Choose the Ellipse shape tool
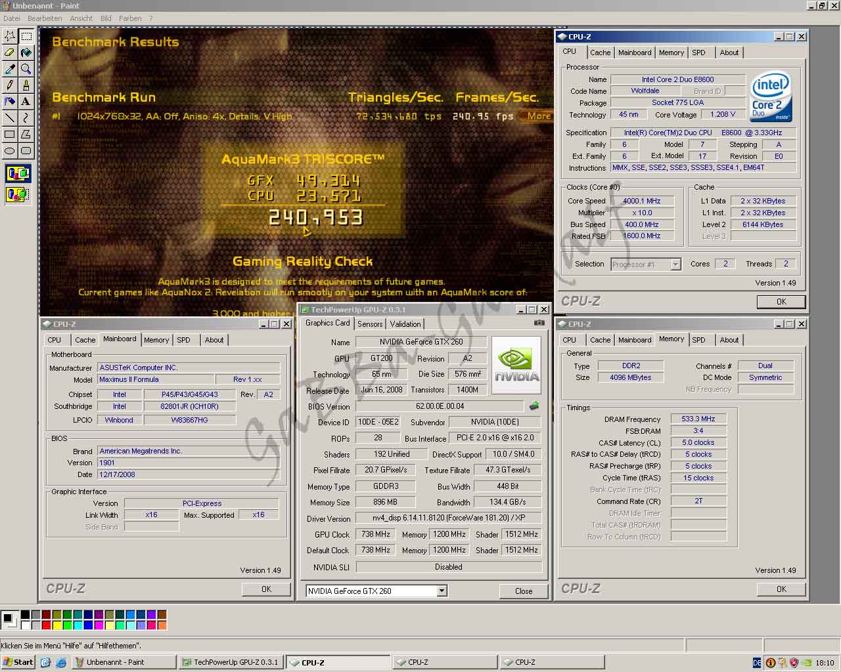Viewport: 841px width, 672px height. [10, 151]
